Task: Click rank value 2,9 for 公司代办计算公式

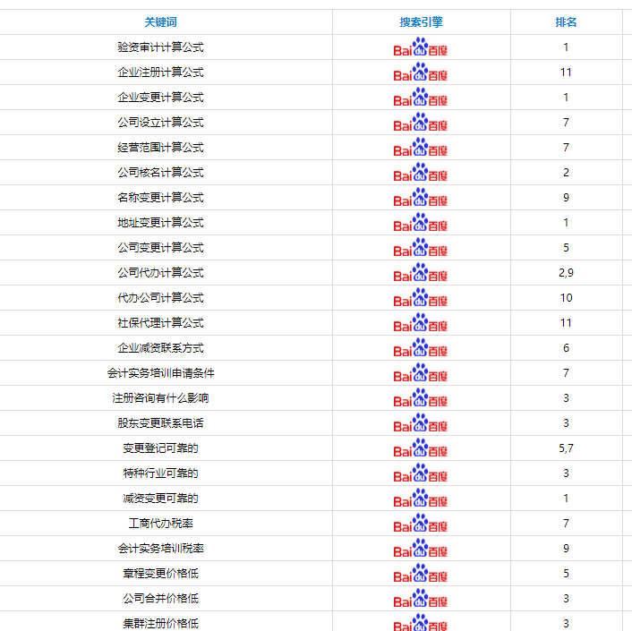Action: tap(566, 273)
